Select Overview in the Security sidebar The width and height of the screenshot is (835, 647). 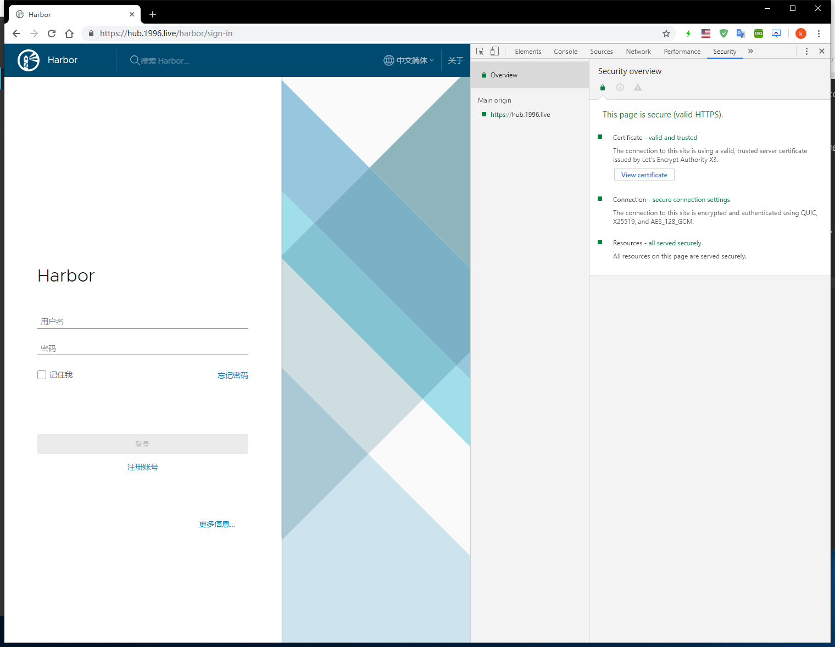click(530, 75)
